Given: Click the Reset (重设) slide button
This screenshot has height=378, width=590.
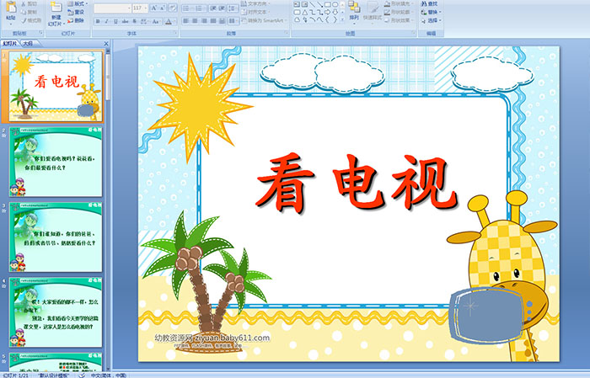Looking at the screenshot, I should point(76,12).
